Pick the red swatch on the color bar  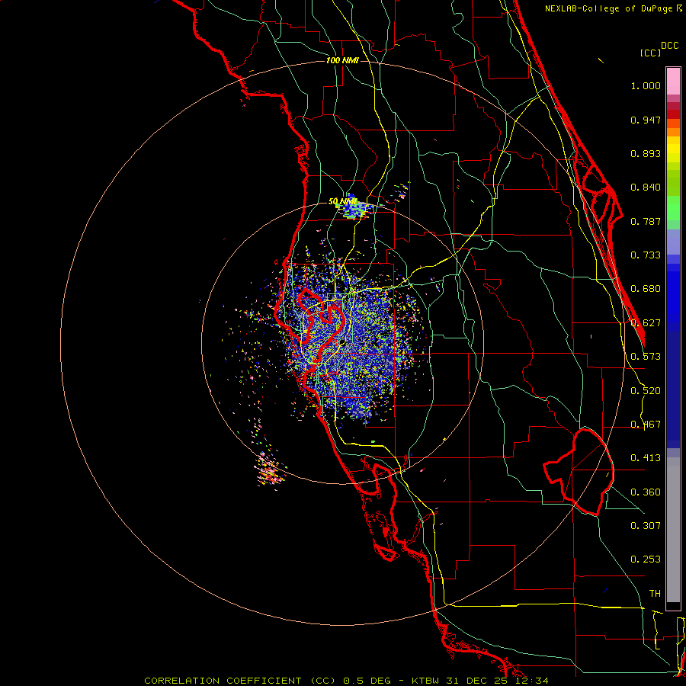click(x=673, y=114)
